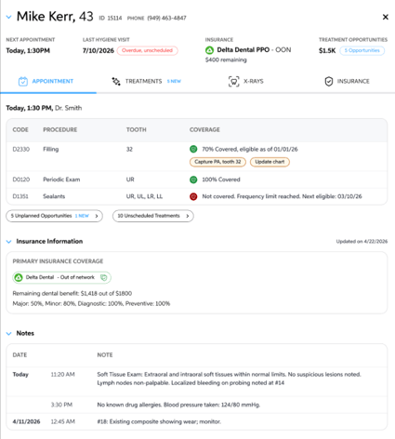The image size is (395, 439).
Task: Open 5 Unplanned Opportunities pill
Action: (54, 216)
